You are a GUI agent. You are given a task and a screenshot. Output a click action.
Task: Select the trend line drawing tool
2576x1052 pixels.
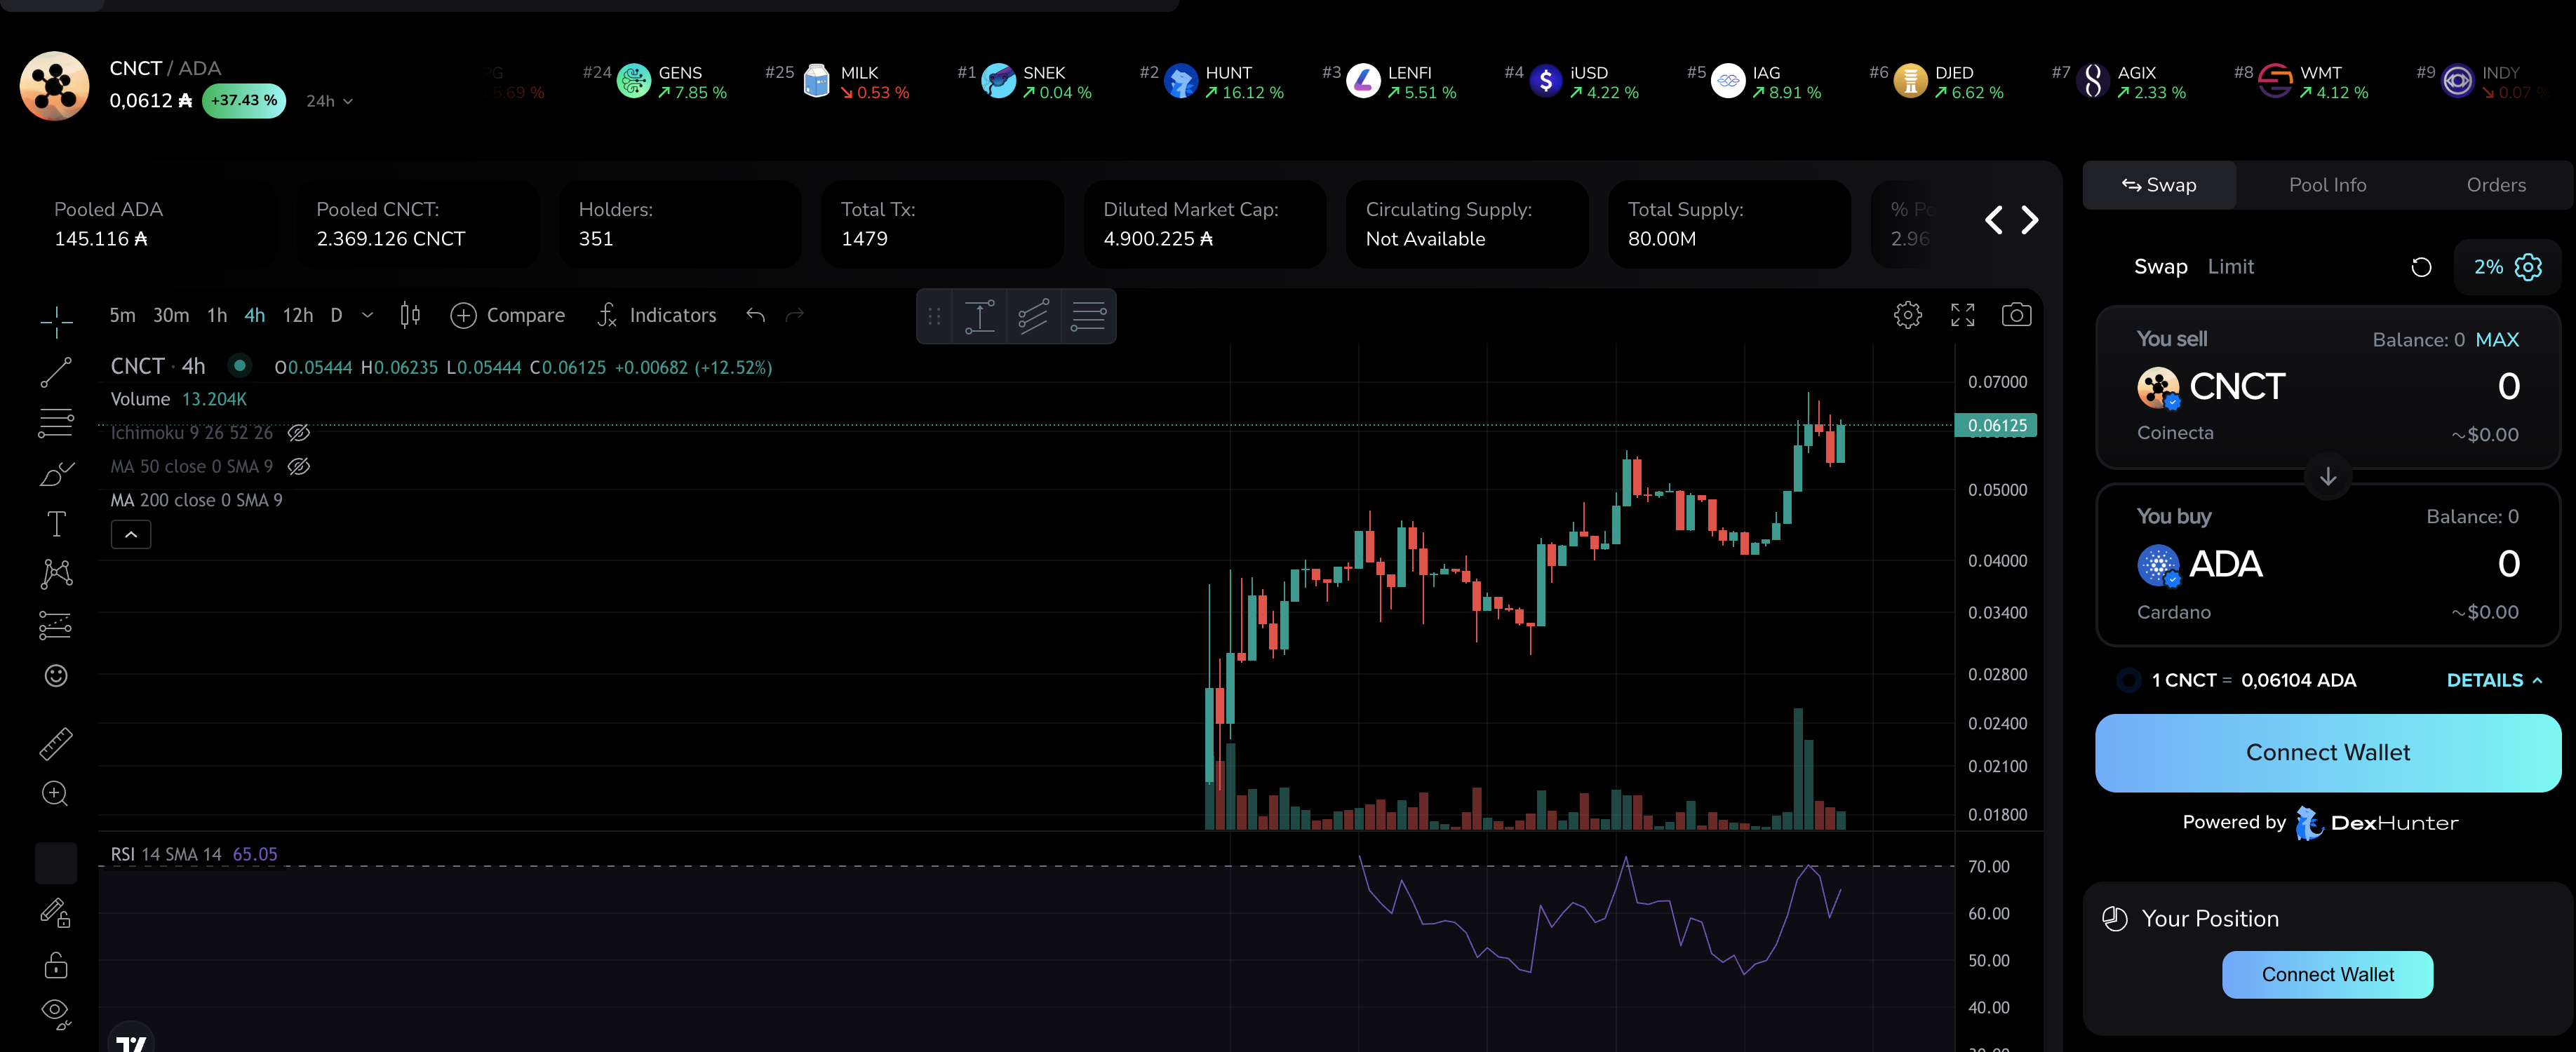[x=56, y=372]
